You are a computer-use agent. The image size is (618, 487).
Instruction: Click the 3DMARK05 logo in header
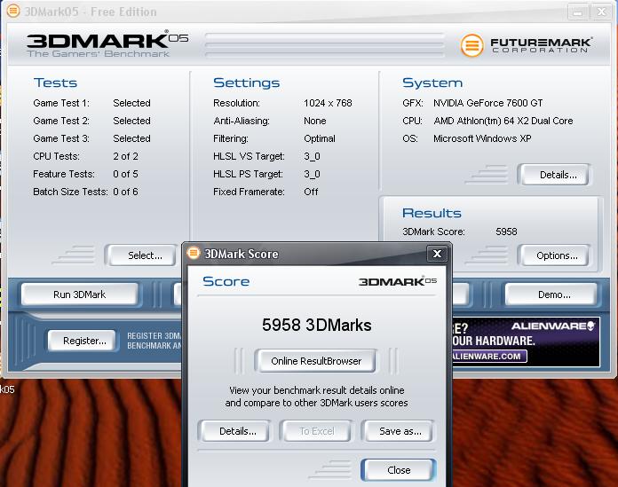[x=107, y=44]
